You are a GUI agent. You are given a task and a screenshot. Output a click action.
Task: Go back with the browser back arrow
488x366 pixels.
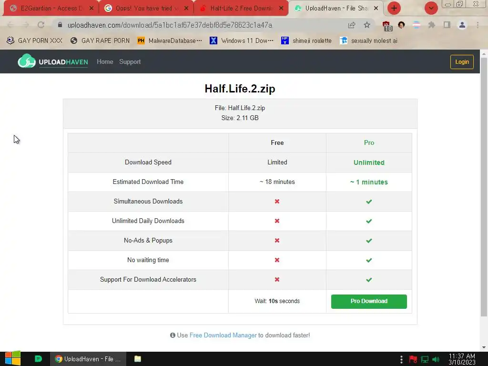tap(10, 25)
